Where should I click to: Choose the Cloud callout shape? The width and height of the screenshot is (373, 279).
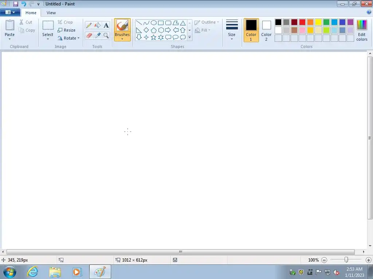coord(183,37)
